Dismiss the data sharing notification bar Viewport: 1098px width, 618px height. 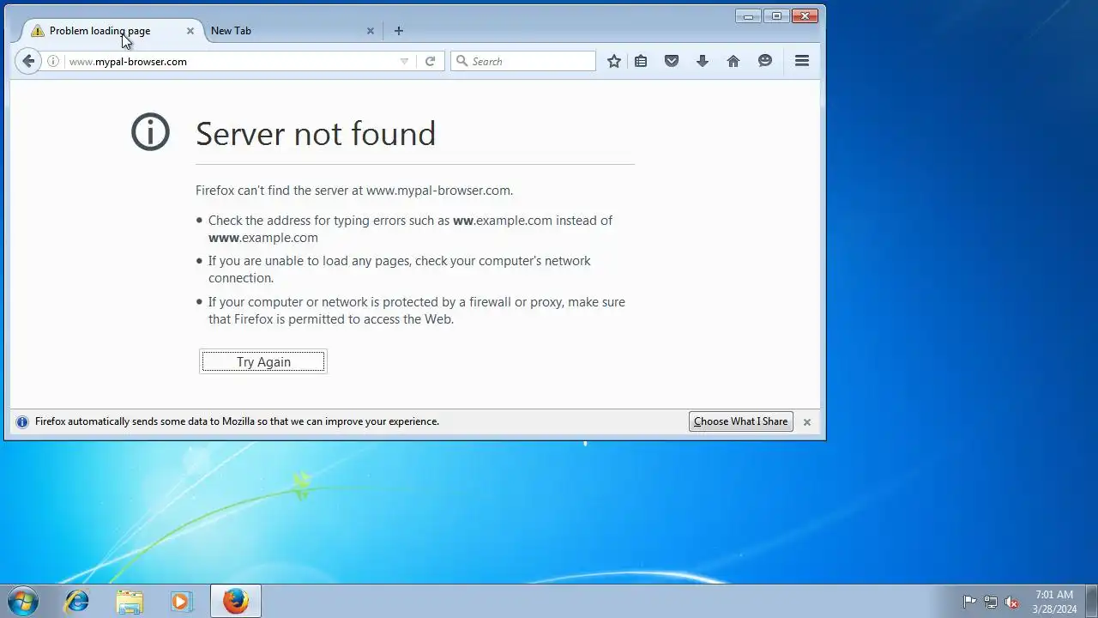click(x=806, y=422)
